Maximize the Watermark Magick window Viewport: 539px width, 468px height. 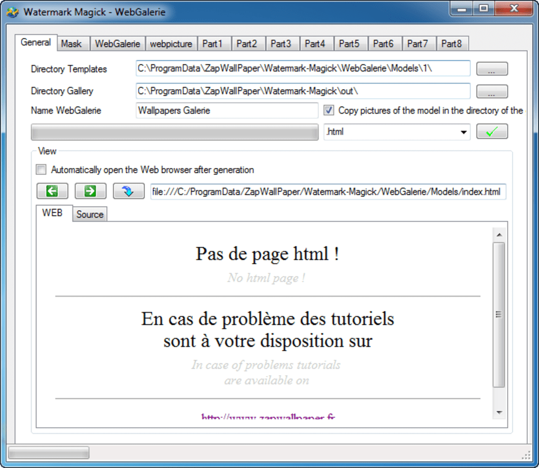(484, 8)
